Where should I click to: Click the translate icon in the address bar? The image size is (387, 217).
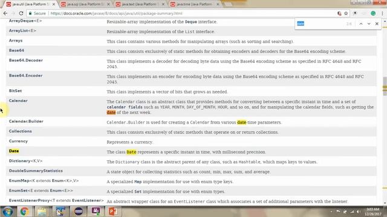[339, 13]
